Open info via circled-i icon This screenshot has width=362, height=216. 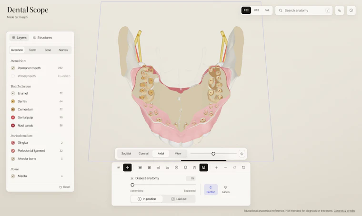point(351,10)
